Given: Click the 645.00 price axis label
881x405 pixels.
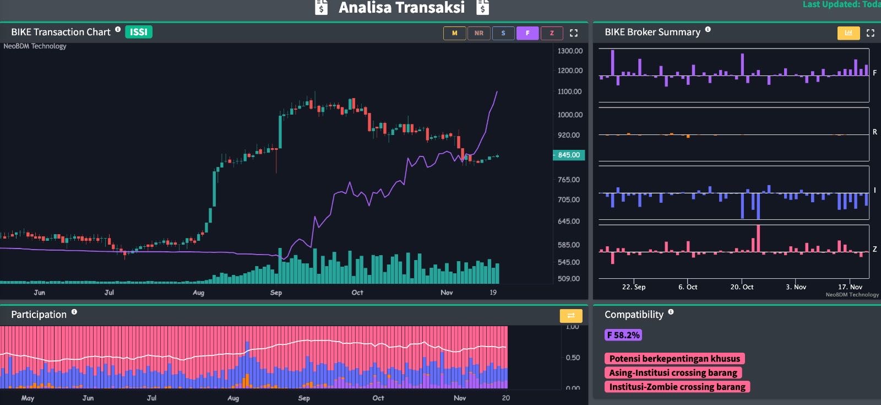Looking at the screenshot, I should (569, 222).
